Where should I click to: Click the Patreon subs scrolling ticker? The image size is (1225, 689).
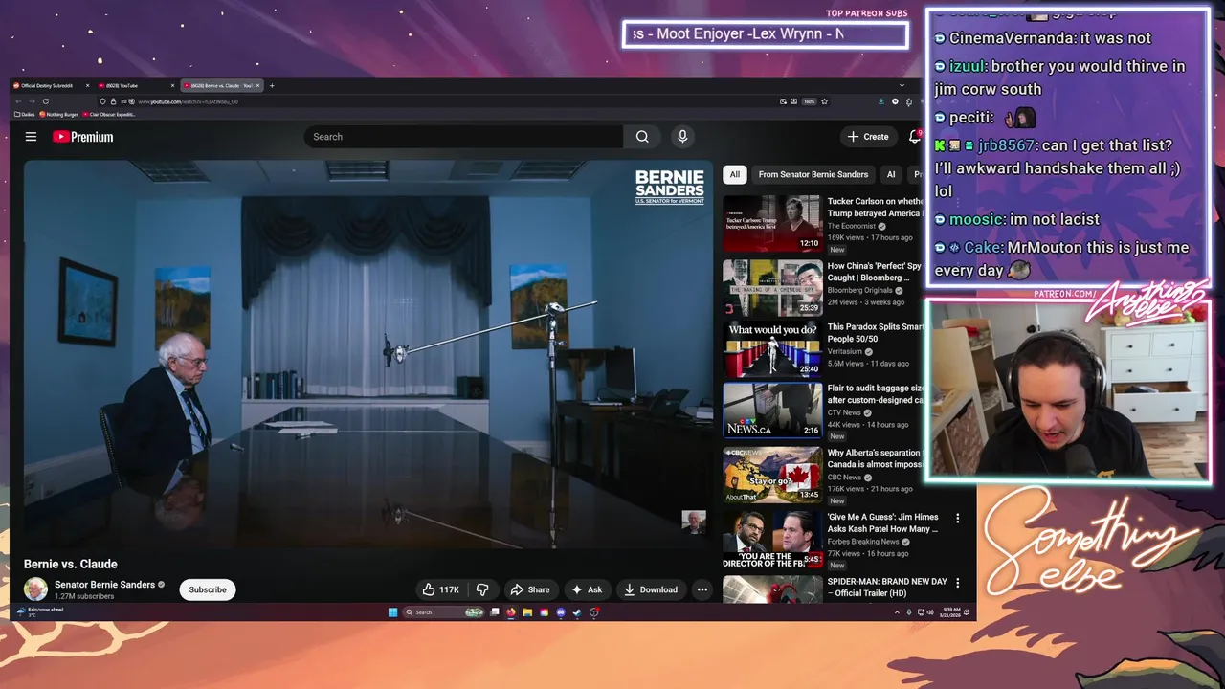coord(765,34)
